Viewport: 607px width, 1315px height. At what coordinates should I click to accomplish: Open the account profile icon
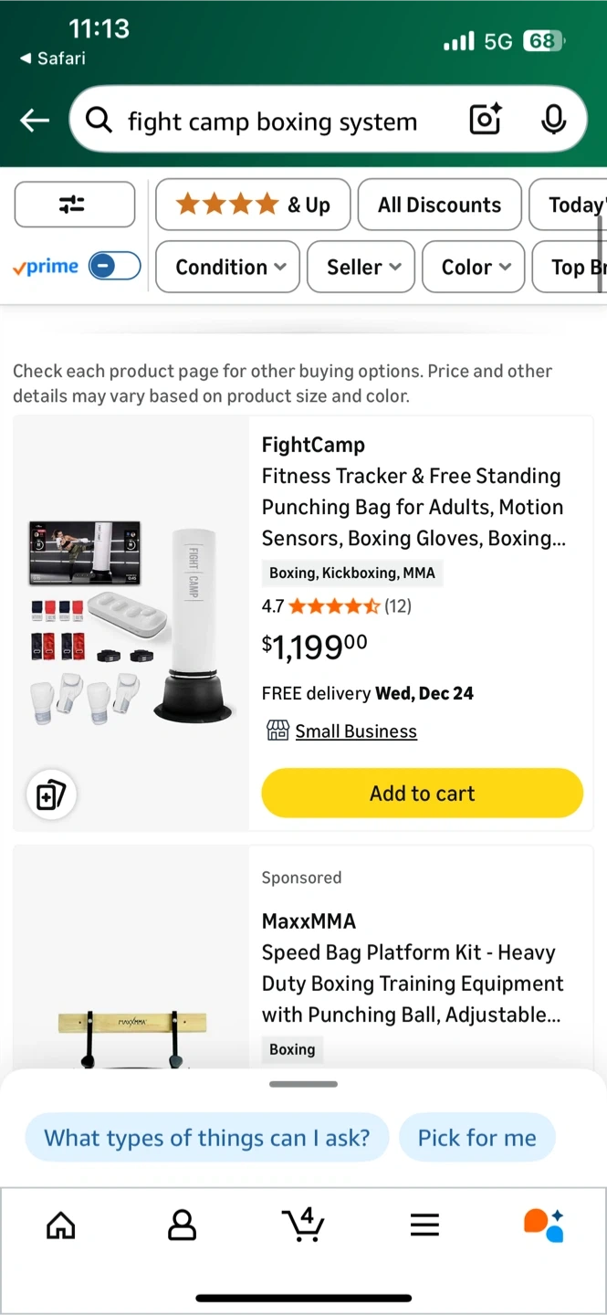(182, 1225)
